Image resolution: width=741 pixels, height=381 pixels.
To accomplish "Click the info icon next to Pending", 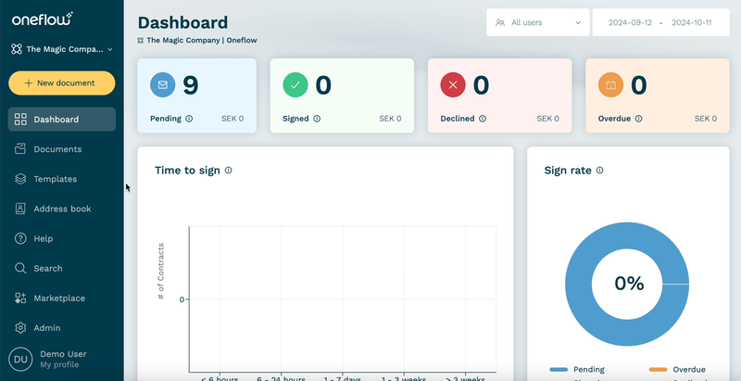I will pos(189,119).
